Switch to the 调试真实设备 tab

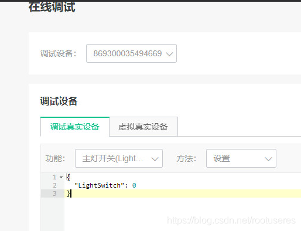[75, 127]
